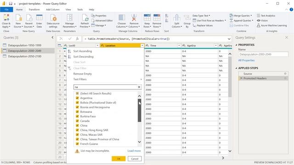Screen dimensions: 294x165
Task: Open the Advanced Editor
Action: click(102, 21)
